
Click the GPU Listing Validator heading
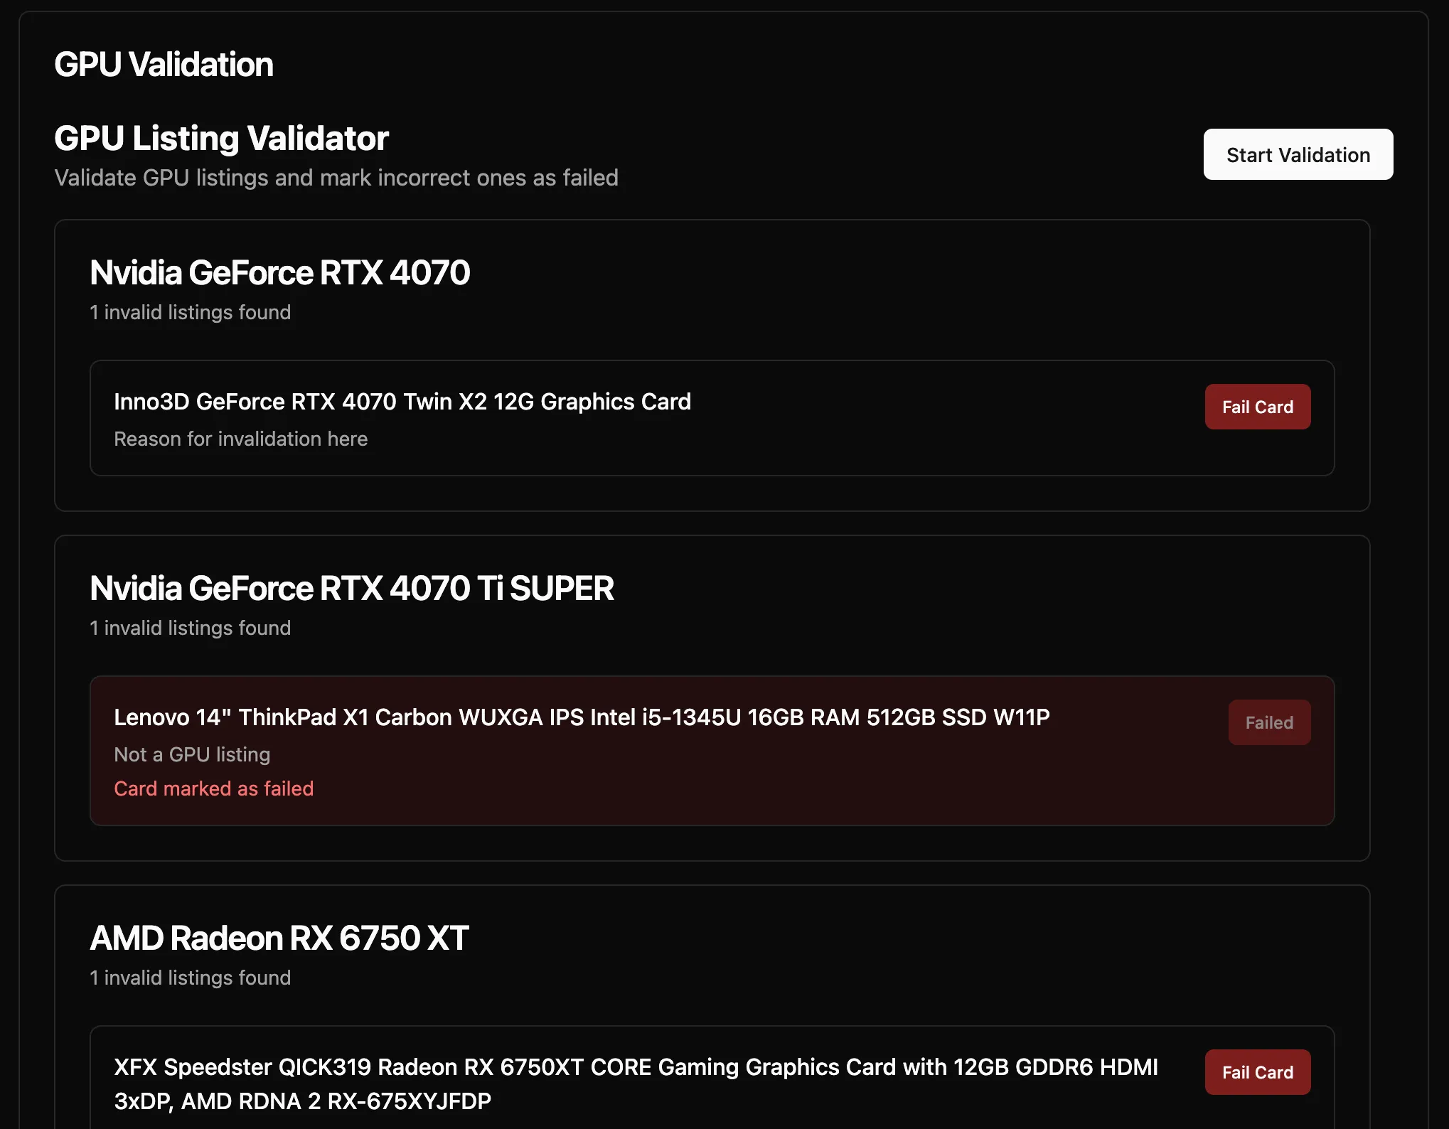pyautogui.click(x=221, y=138)
